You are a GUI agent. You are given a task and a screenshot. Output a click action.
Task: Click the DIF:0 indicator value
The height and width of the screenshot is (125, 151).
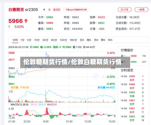34,104
